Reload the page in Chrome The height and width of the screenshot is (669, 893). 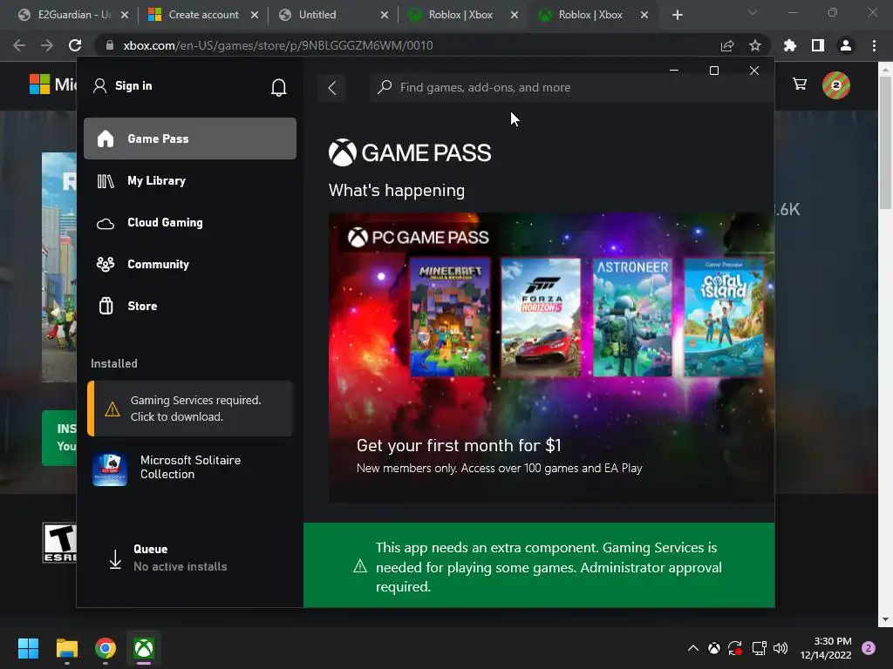(x=75, y=45)
